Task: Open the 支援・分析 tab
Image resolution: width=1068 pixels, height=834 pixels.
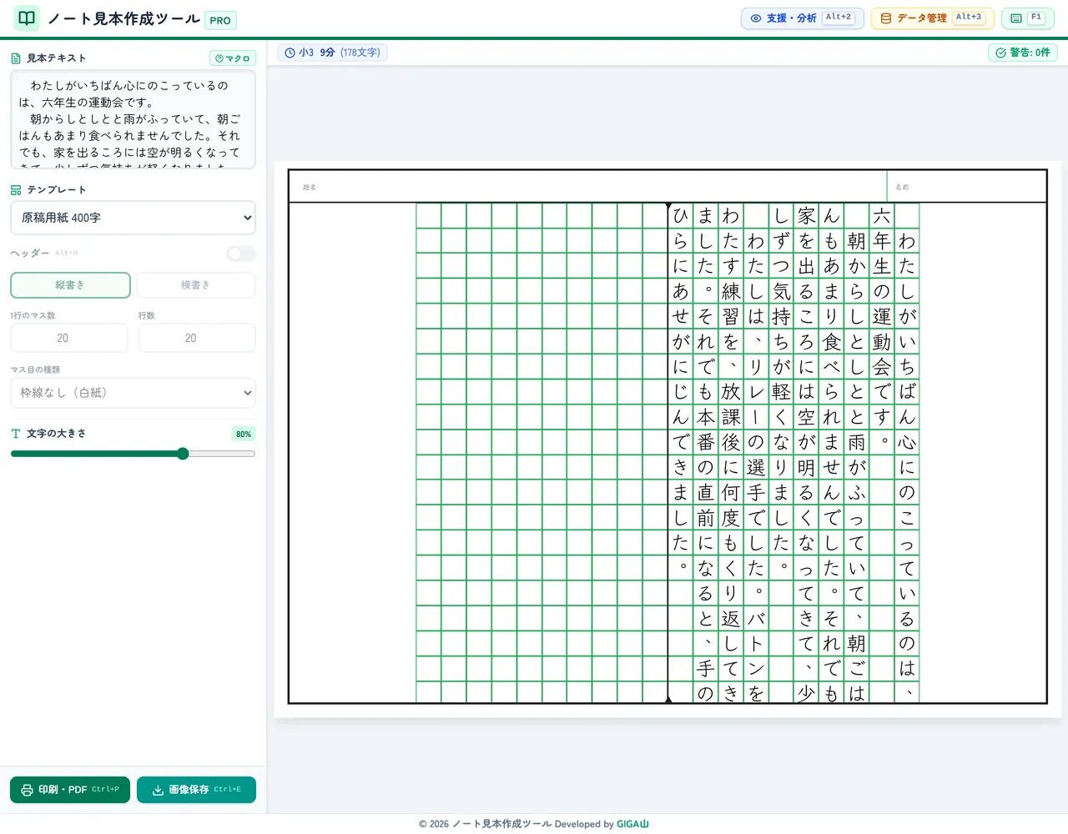Action: click(803, 18)
